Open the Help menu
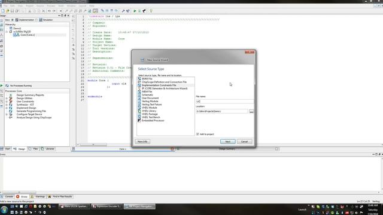Image resolution: width=383 pixels, height=215 pixels. pyautogui.click(x=92, y=5)
